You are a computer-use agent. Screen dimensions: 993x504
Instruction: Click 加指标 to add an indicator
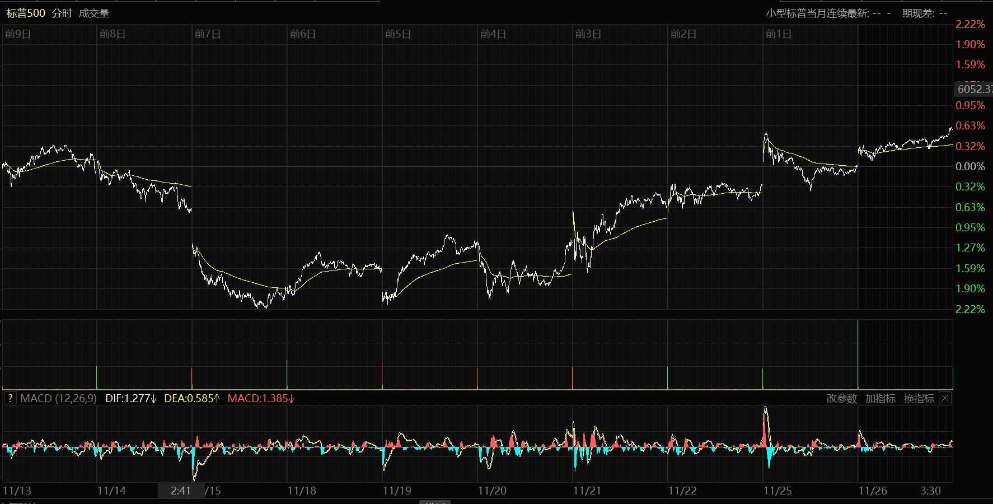pos(880,398)
